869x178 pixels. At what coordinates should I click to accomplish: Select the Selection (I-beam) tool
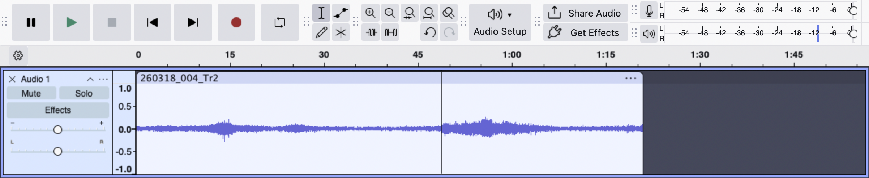coord(321,13)
